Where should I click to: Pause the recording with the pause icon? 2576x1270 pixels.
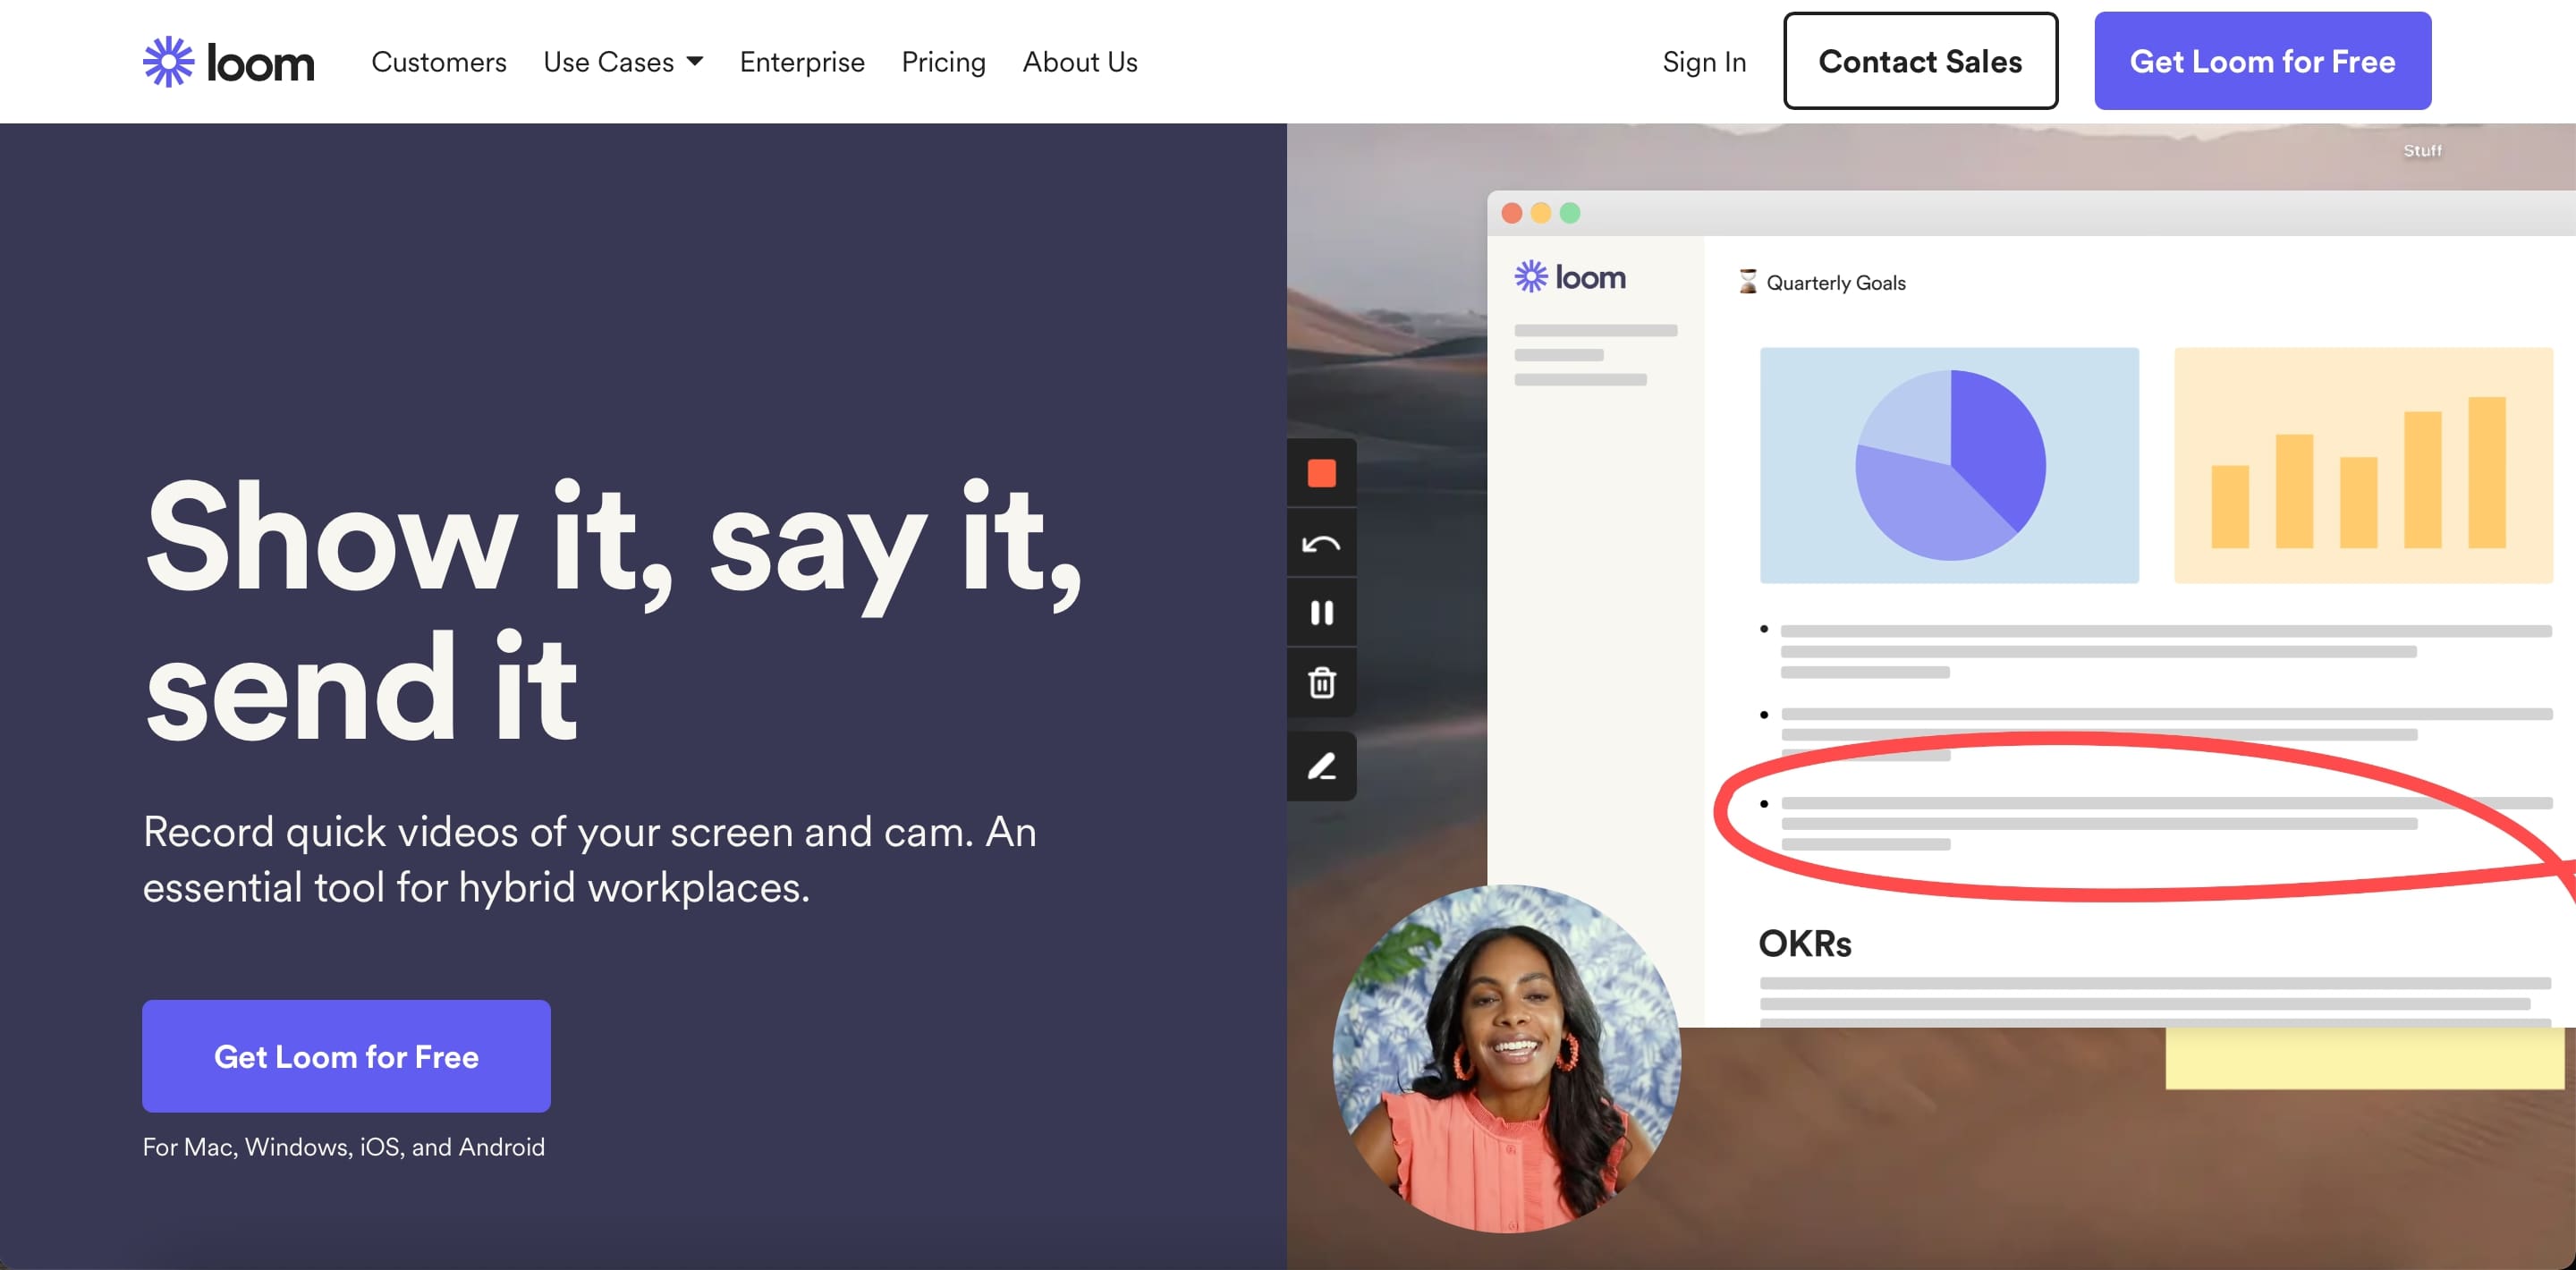pyautogui.click(x=1321, y=613)
